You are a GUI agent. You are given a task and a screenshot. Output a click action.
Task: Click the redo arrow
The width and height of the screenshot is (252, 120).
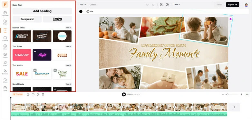[x=153, y=4]
